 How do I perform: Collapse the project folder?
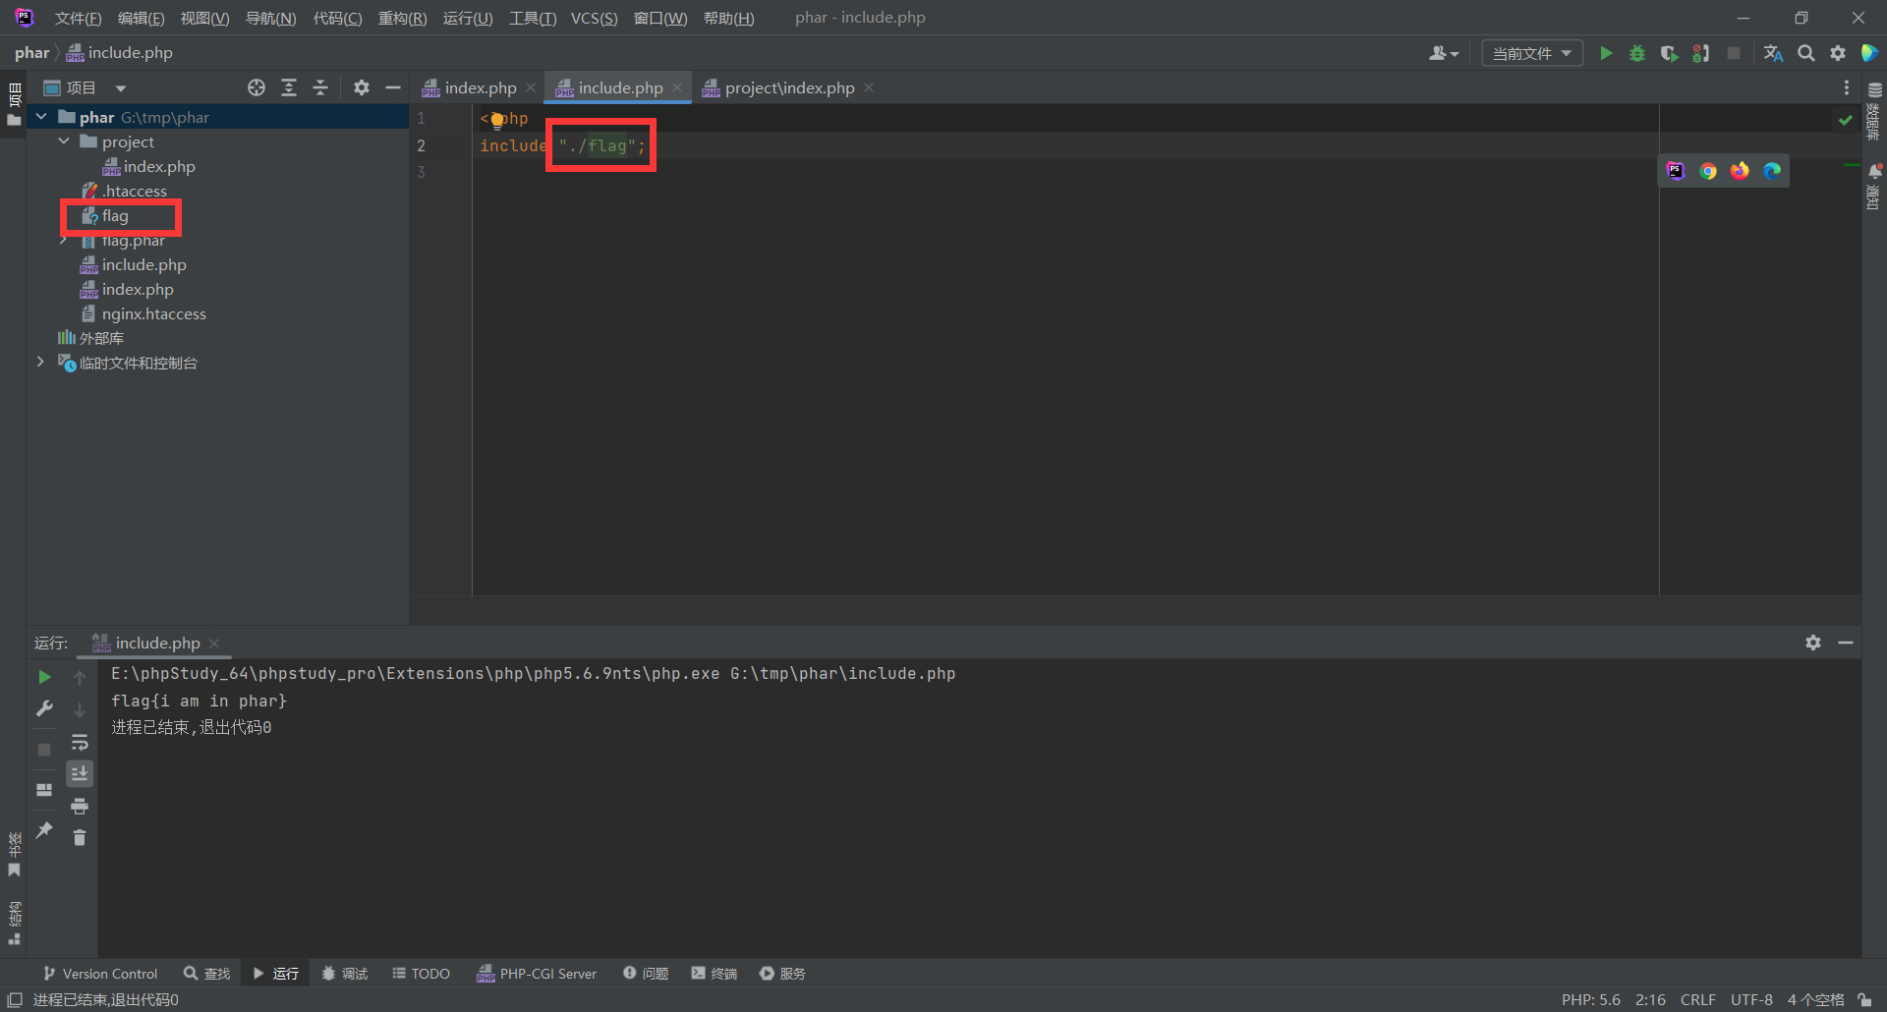tap(64, 141)
